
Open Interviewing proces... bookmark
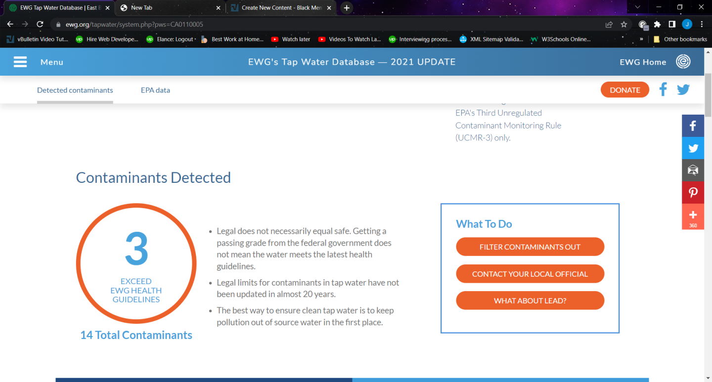click(x=420, y=39)
